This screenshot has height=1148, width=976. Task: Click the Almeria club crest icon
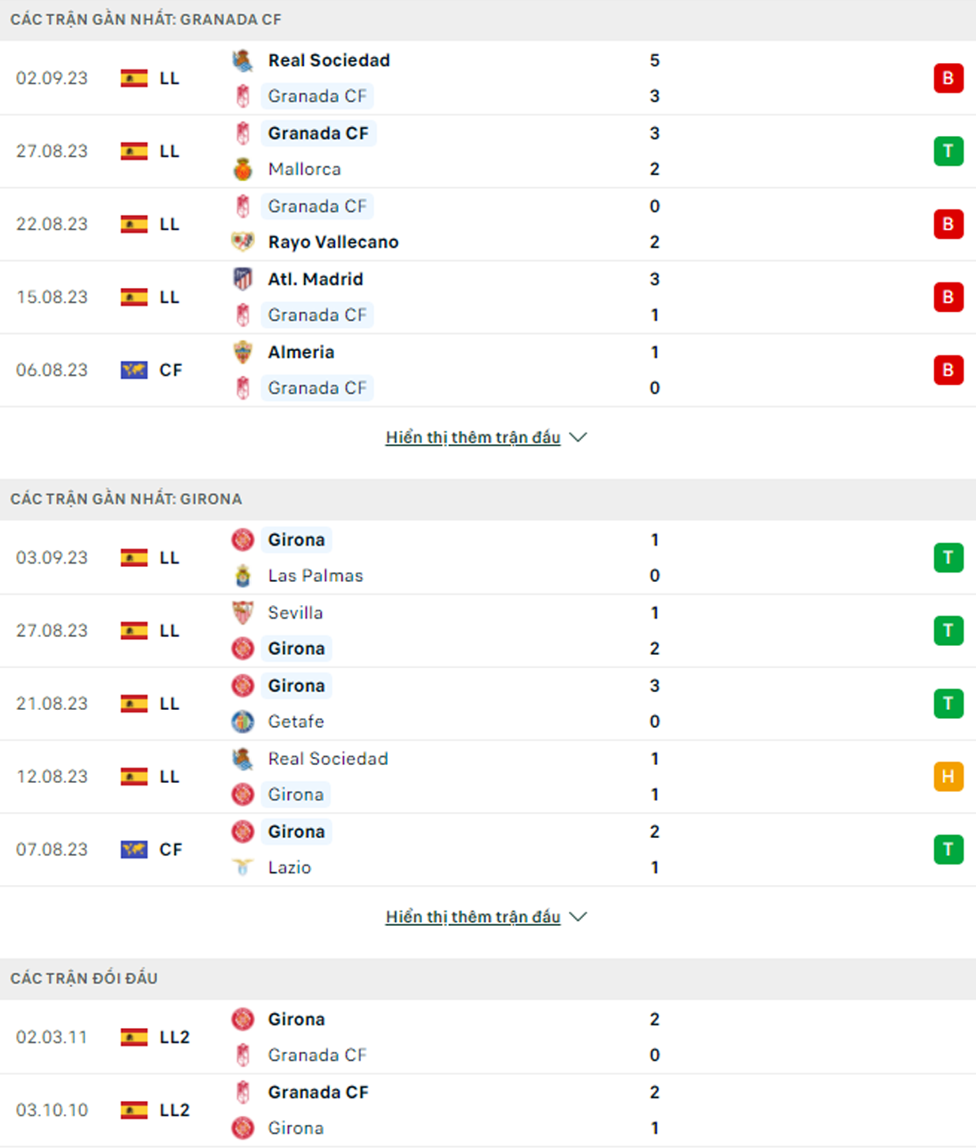pos(243,352)
